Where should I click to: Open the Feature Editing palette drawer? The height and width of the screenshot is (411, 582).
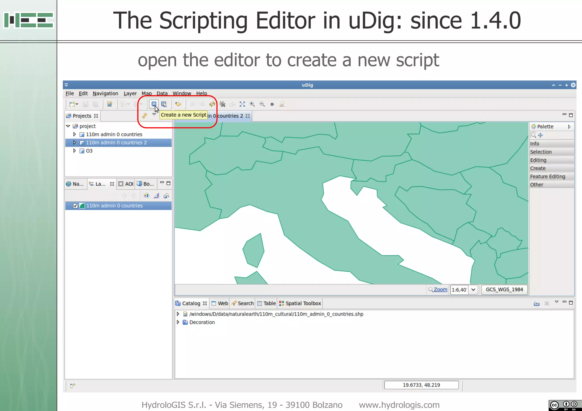click(x=552, y=177)
